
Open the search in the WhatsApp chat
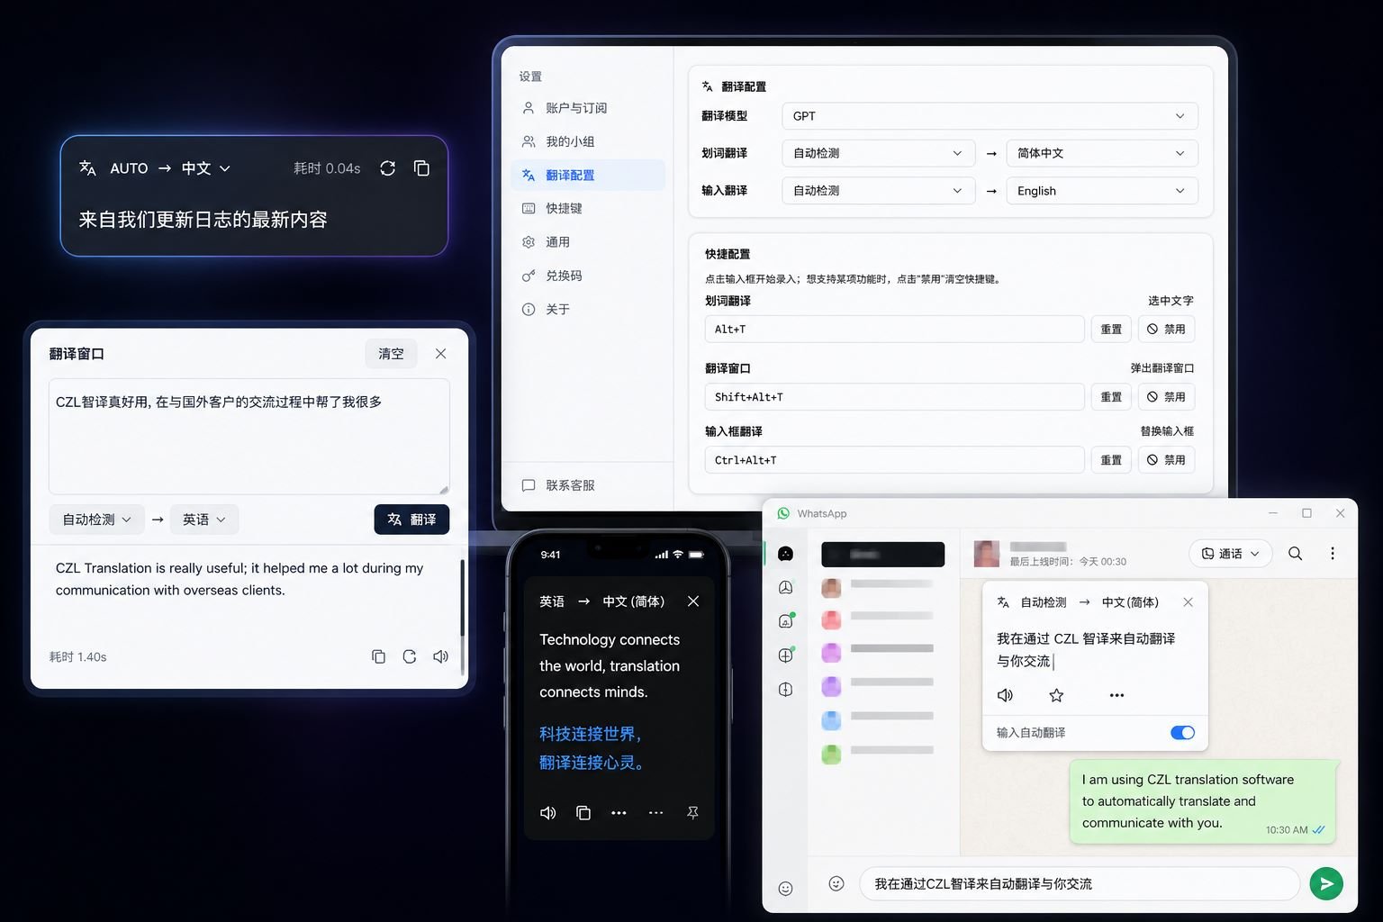click(1294, 553)
